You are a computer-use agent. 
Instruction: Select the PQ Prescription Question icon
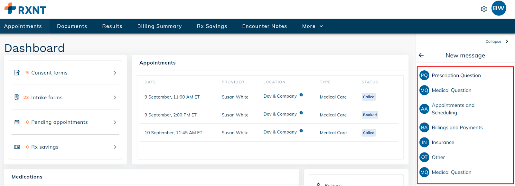(424, 75)
